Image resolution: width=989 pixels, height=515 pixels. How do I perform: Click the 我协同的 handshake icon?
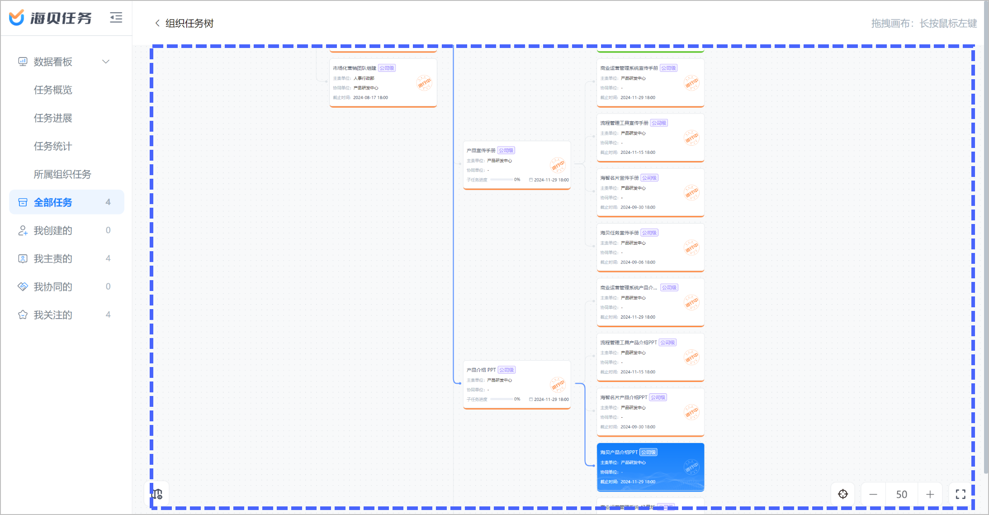pos(23,286)
